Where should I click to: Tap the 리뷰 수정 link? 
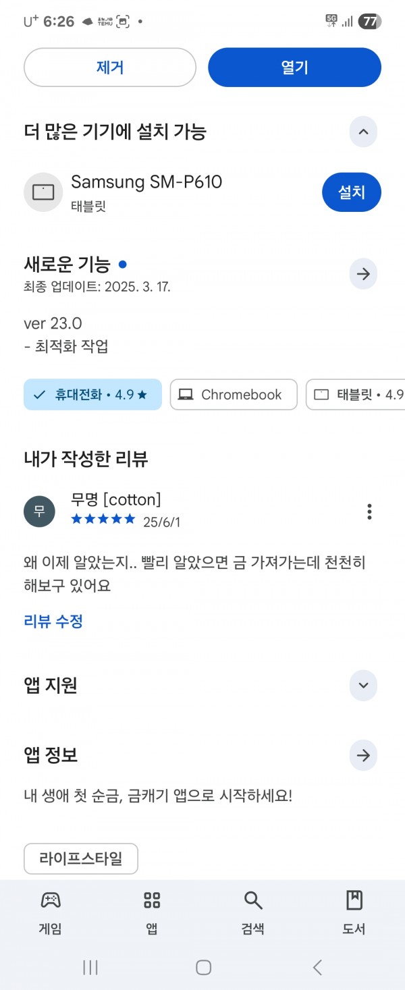pyautogui.click(x=53, y=621)
